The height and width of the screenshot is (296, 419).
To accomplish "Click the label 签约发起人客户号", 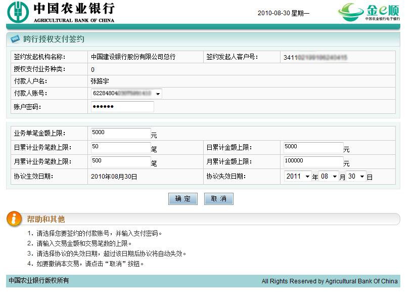I will point(232,57).
